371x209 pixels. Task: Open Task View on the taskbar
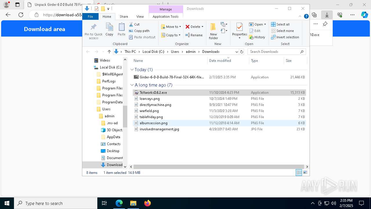click(104, 203)
